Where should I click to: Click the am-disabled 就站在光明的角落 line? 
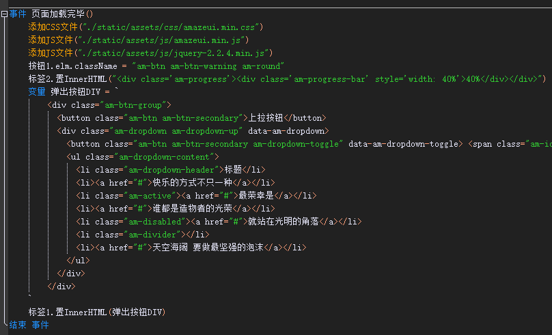coord(219,222)
